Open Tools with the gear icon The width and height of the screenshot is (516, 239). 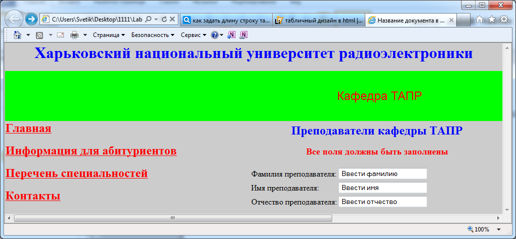click(x=504, y=20)
